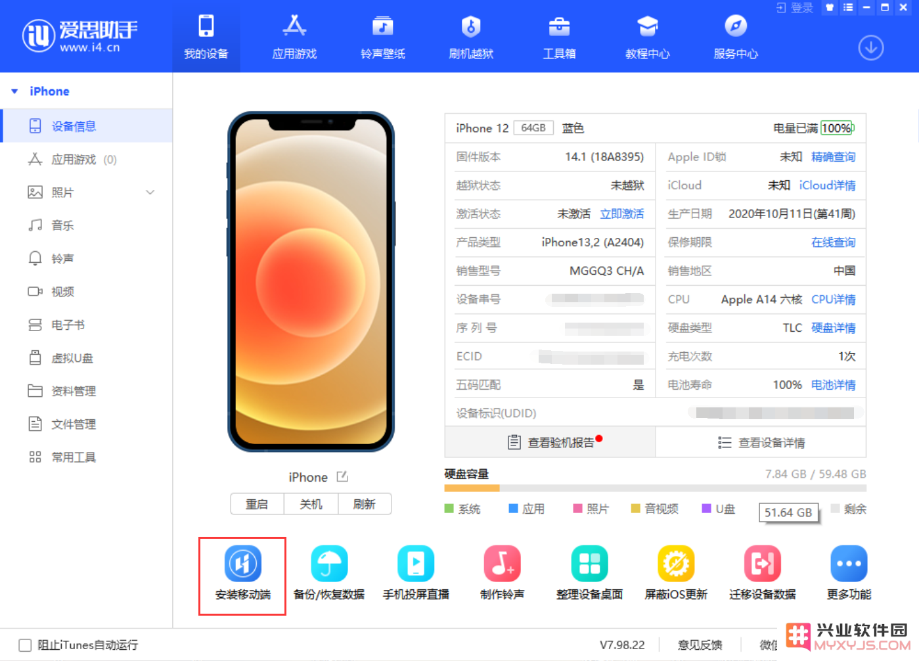The width and height of the screenshot is (919, 661).
Task: Click 在线查询 for 保修期限
Action: coord(833,242)
